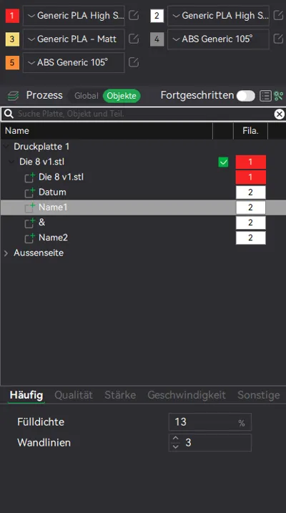Collapse the Druckplatte 1 tree node
The image size is (286, 513).
point(6,146)
